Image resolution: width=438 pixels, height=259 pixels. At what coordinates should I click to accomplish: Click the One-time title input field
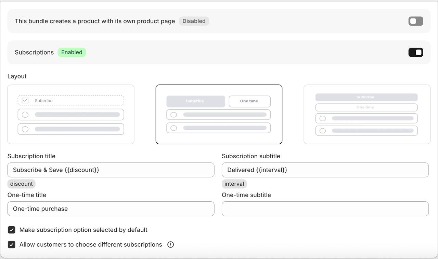coord(111,209)
